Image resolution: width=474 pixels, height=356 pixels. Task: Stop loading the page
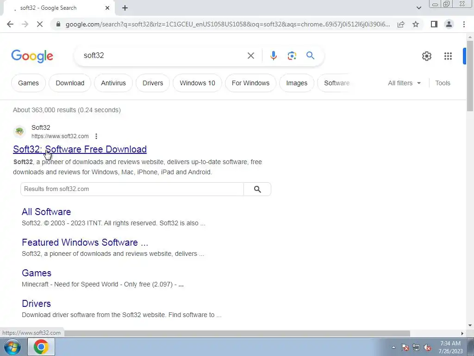(40, 24)
